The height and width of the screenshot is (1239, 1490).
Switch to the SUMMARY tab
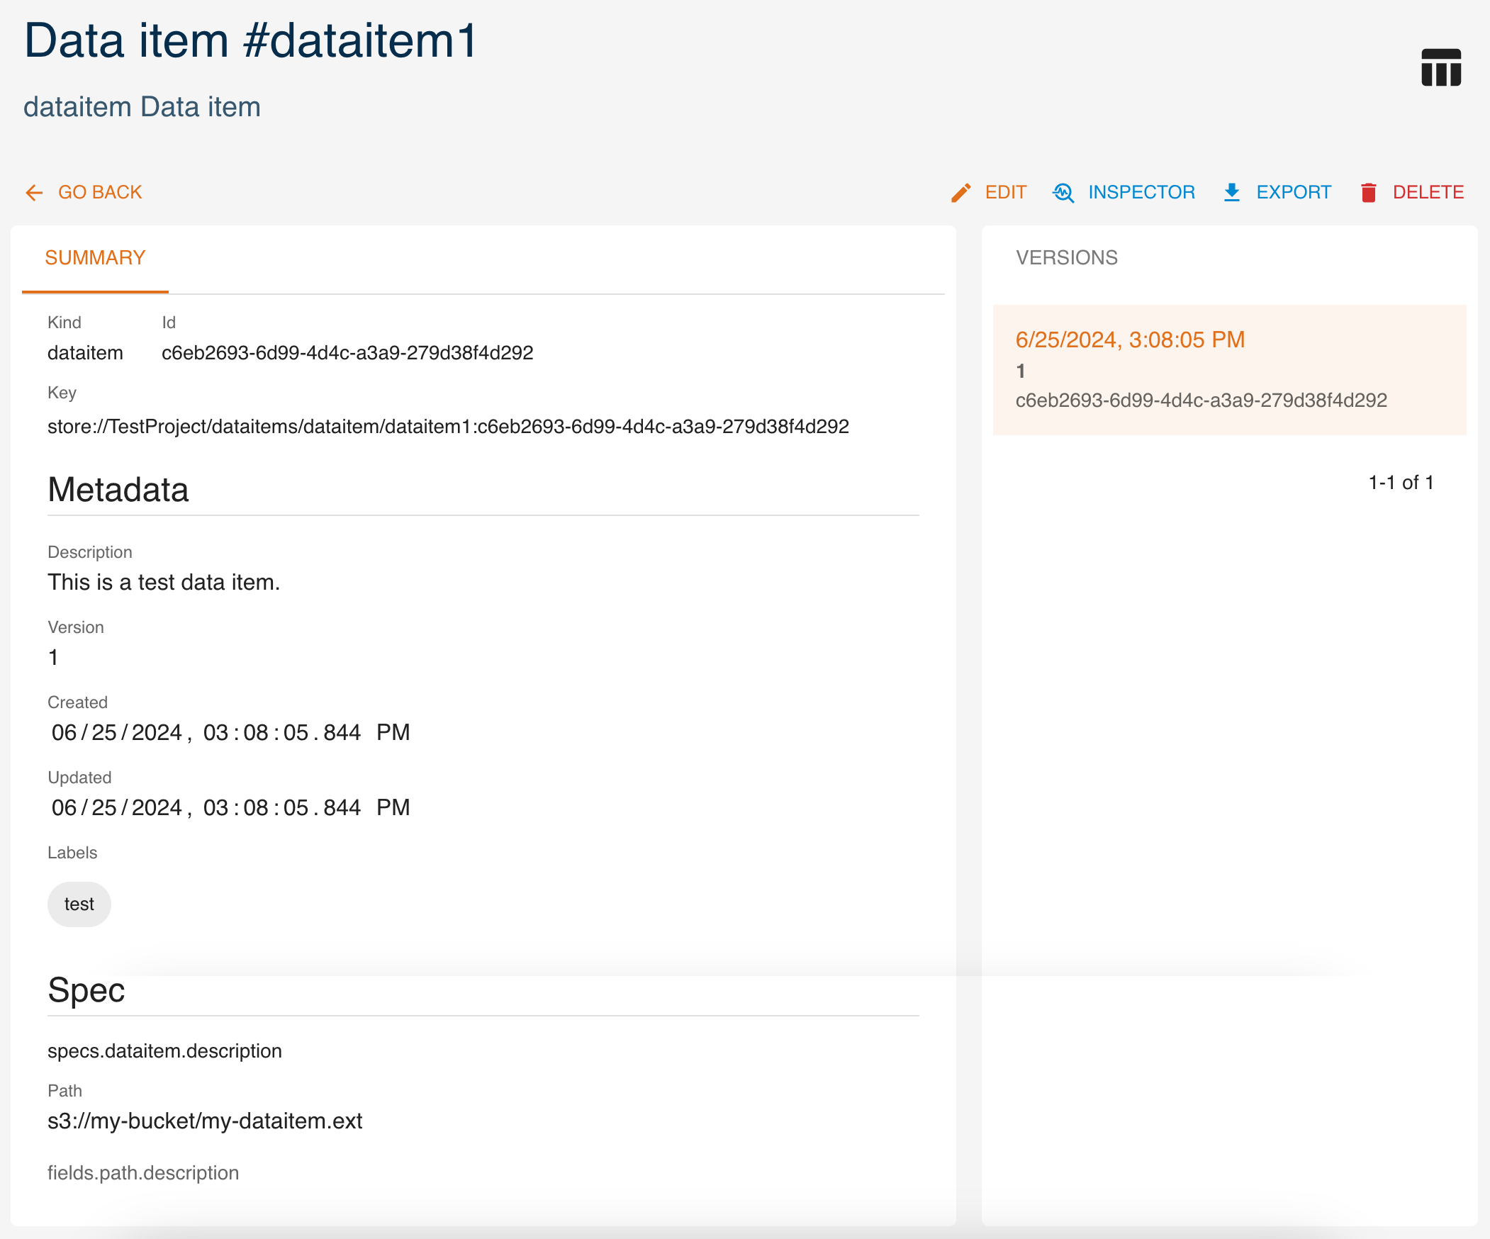click(x=95, y=257)
